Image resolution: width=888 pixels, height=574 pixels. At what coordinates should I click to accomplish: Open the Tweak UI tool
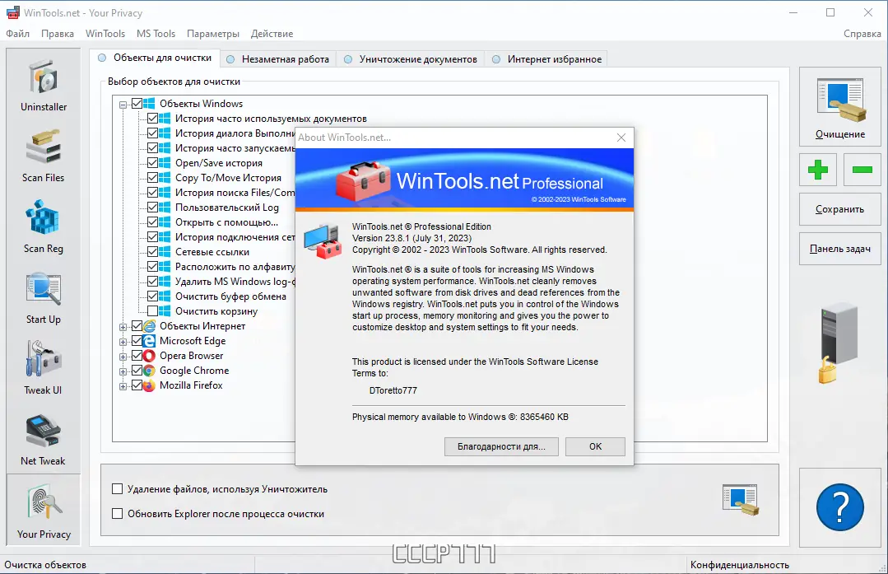click(44, 368)
